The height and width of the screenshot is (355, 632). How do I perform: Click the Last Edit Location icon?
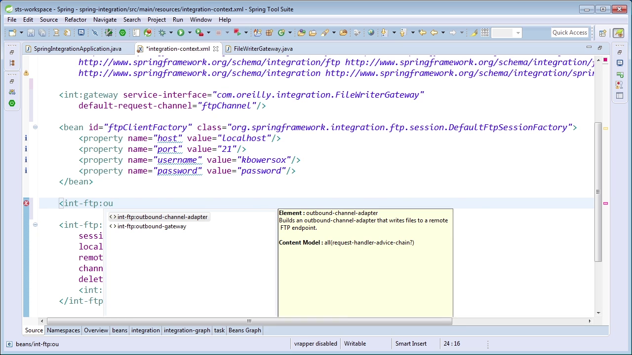[422, 33]
